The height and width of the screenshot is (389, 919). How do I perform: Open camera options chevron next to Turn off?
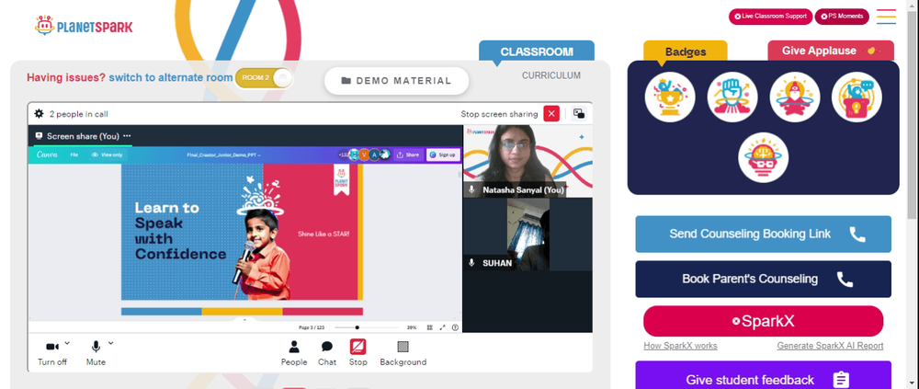coord(67,343)
